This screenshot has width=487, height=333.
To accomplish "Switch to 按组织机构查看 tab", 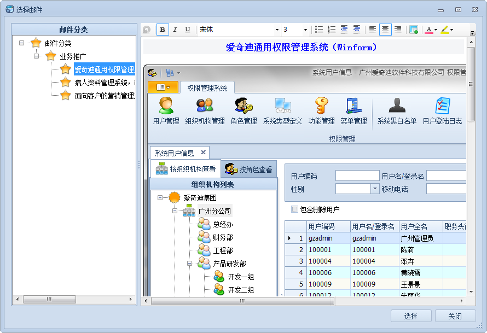I will click(x=185, y=169).
